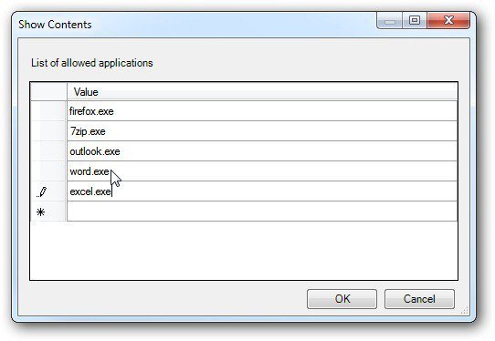This screenshot has height=341, width=495.
Task: Close the Show Contents dialog
Action: tap(448, 20)
